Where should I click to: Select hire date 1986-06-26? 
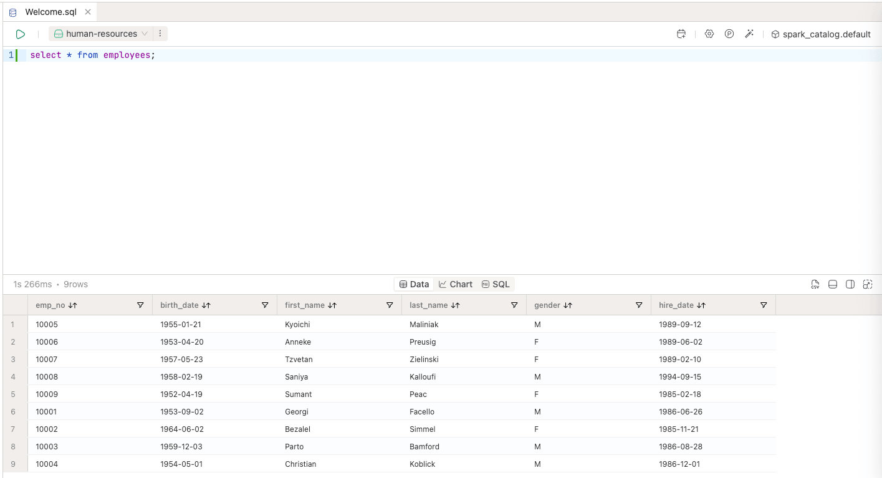(x=713, y=412)
